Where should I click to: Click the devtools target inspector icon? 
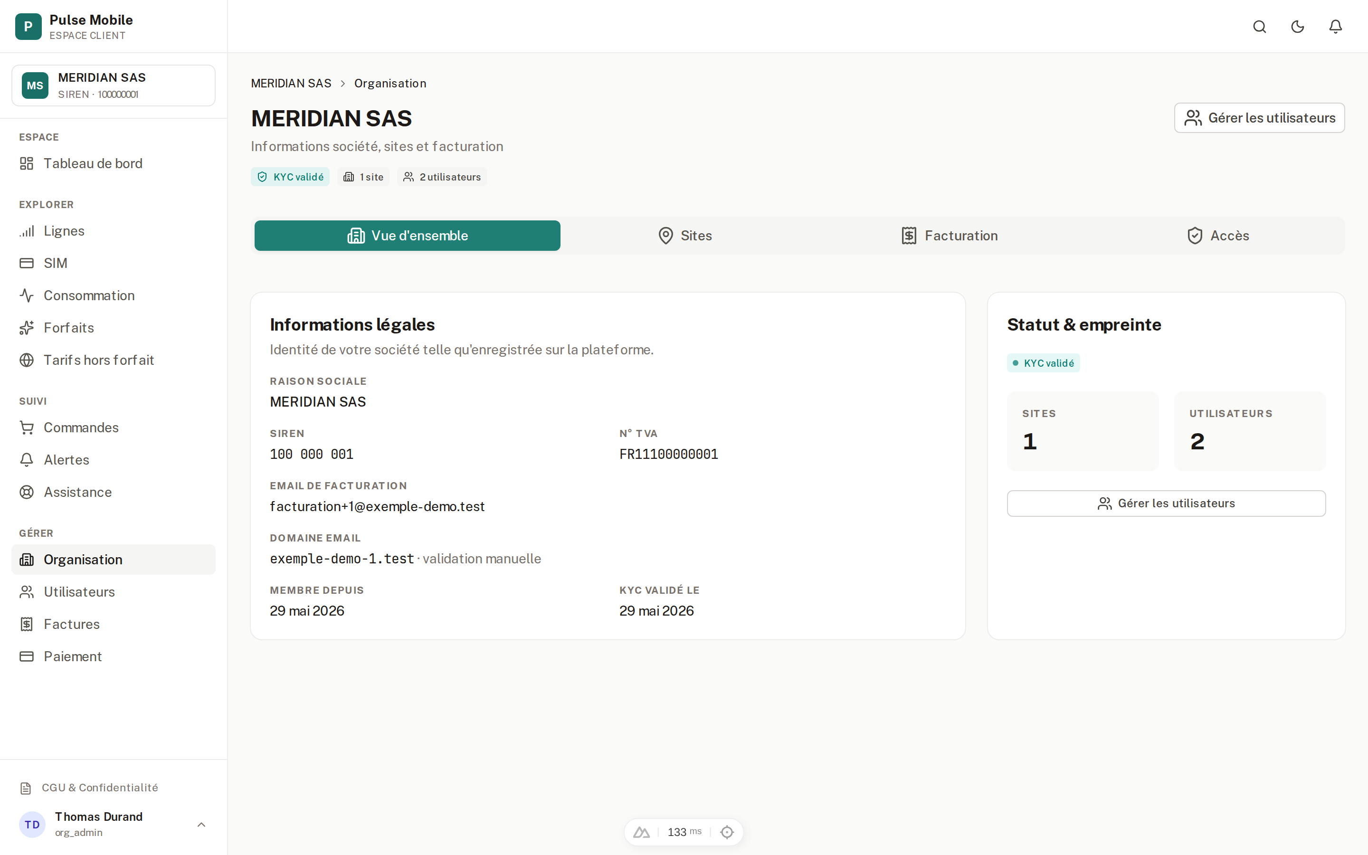click(727, 832)
